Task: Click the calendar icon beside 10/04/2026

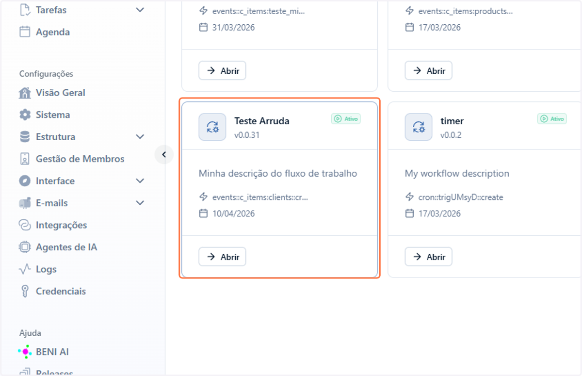Action: tap(204, 213)
